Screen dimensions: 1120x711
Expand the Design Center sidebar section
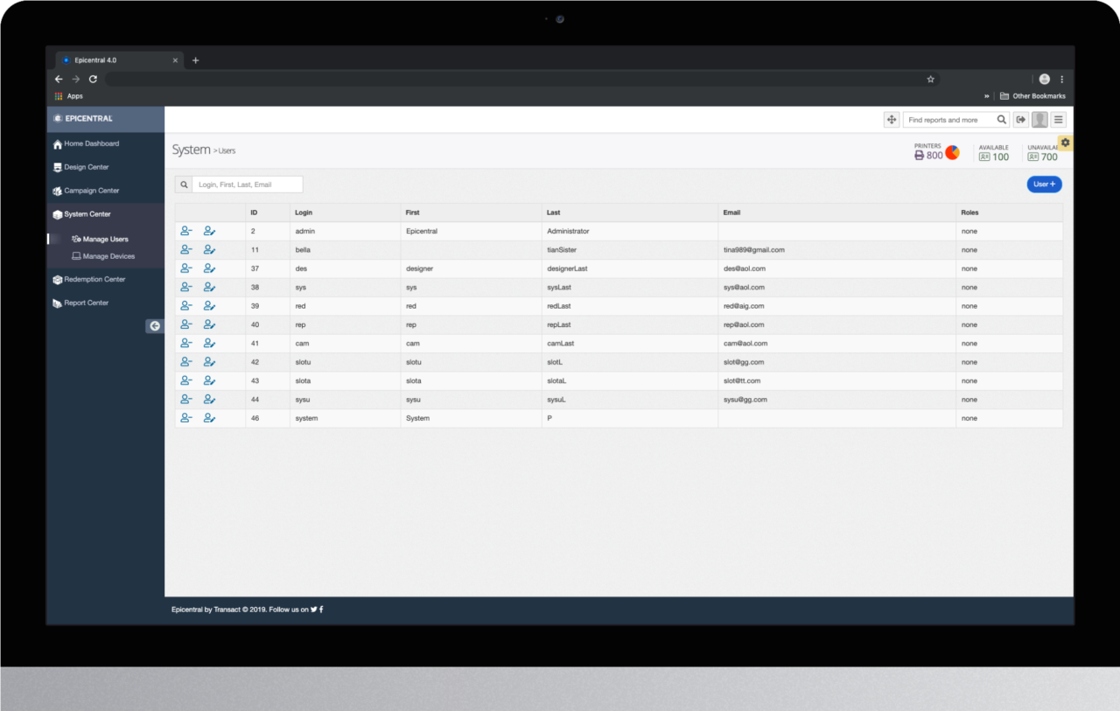coord(86,167)
